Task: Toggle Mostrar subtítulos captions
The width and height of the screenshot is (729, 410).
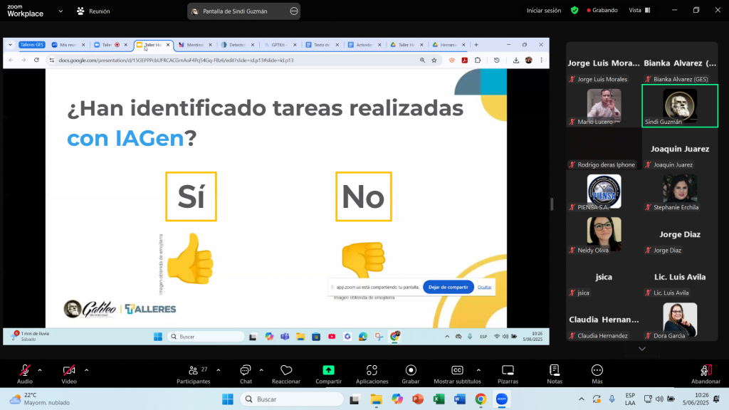Action: click(x=458, y=371)
